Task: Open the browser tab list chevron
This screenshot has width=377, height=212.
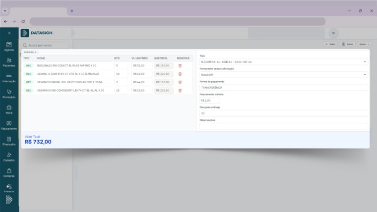Action: coord(5,11)
